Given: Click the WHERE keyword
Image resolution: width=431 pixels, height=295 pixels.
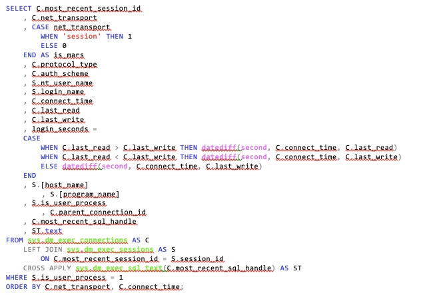Looking at the screenshot, I should click(17, 278).
